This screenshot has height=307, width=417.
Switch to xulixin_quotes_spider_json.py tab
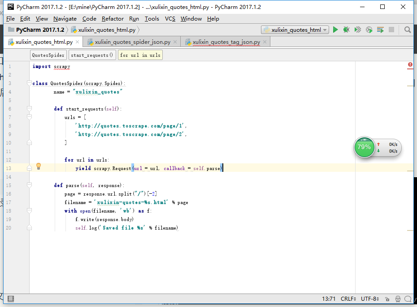132,42
